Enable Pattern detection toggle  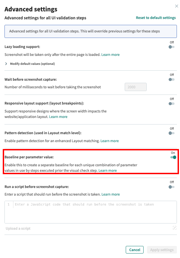click(x=171, y=133)
